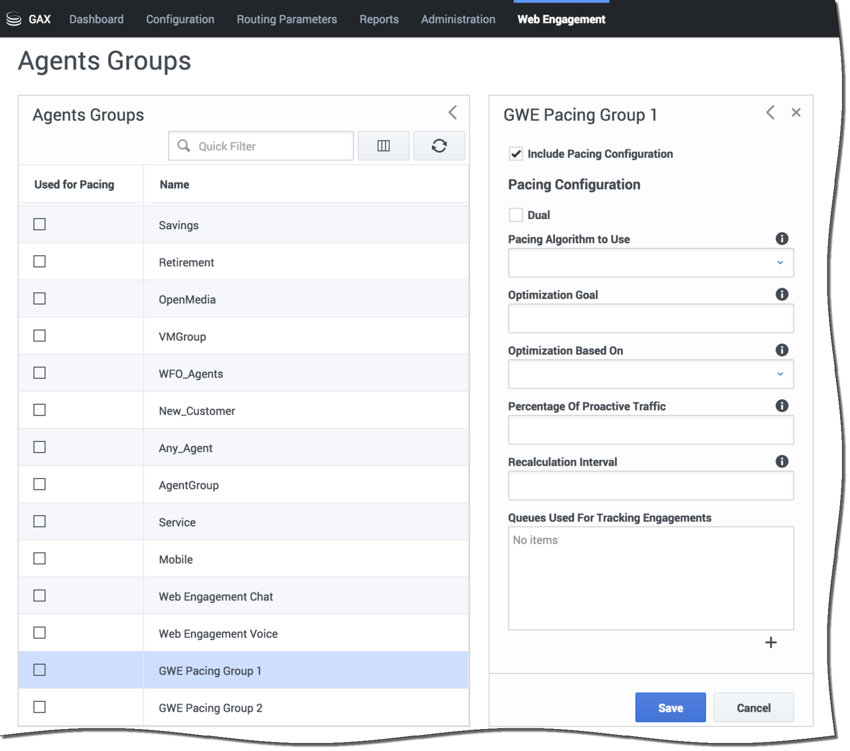Select the Service group name
Viewport: 850px width, 751px height.
click(x=177, y=522)
